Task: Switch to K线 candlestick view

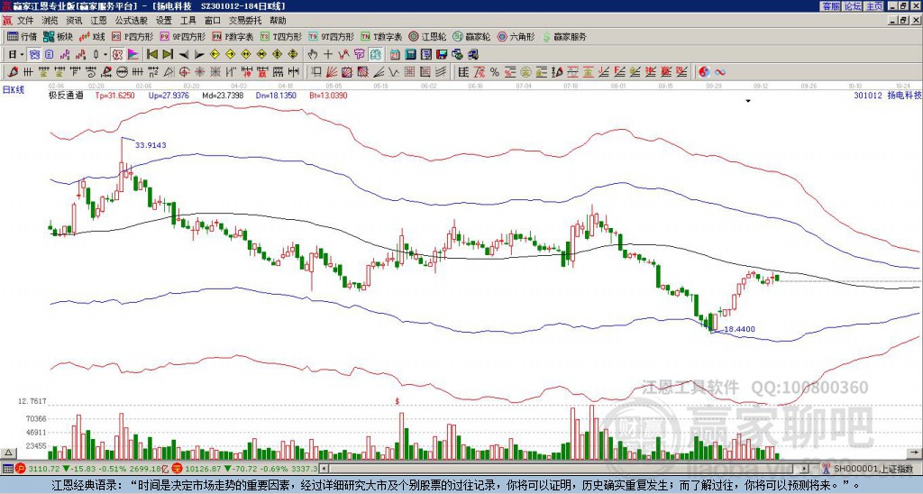Action: [x=93, y=36]
